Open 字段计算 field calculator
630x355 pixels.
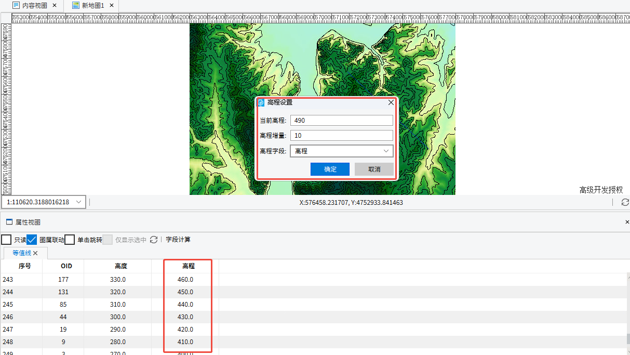click(x=178, y=240)
